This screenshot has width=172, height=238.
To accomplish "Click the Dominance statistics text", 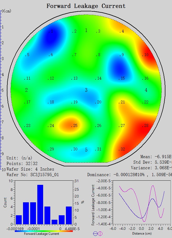I will 129,175.
